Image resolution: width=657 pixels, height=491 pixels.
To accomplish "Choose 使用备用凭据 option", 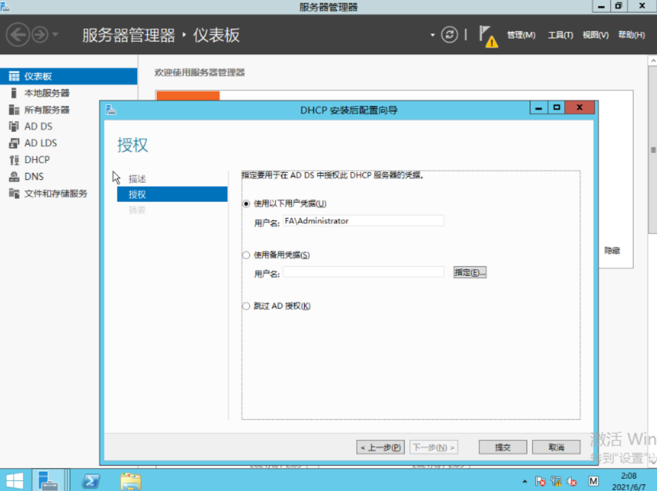I will tap(247, 255).
